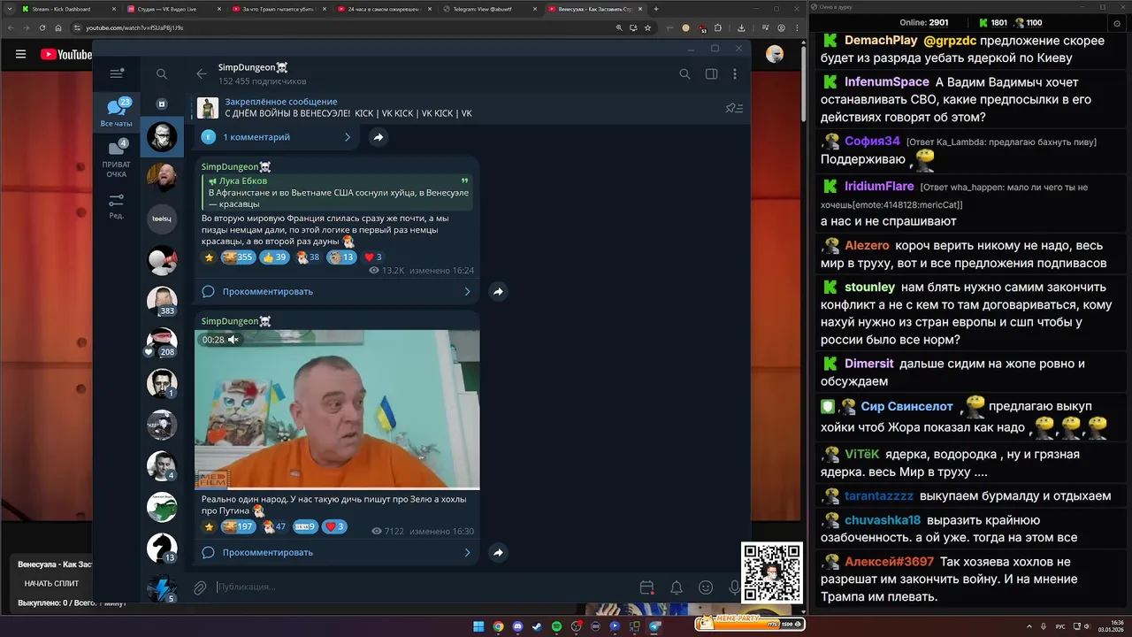Toggle burger reaction with 197 count
The width and height of the screenshot is (1132, 637).
pyautogui.click(x=238, y=526)
